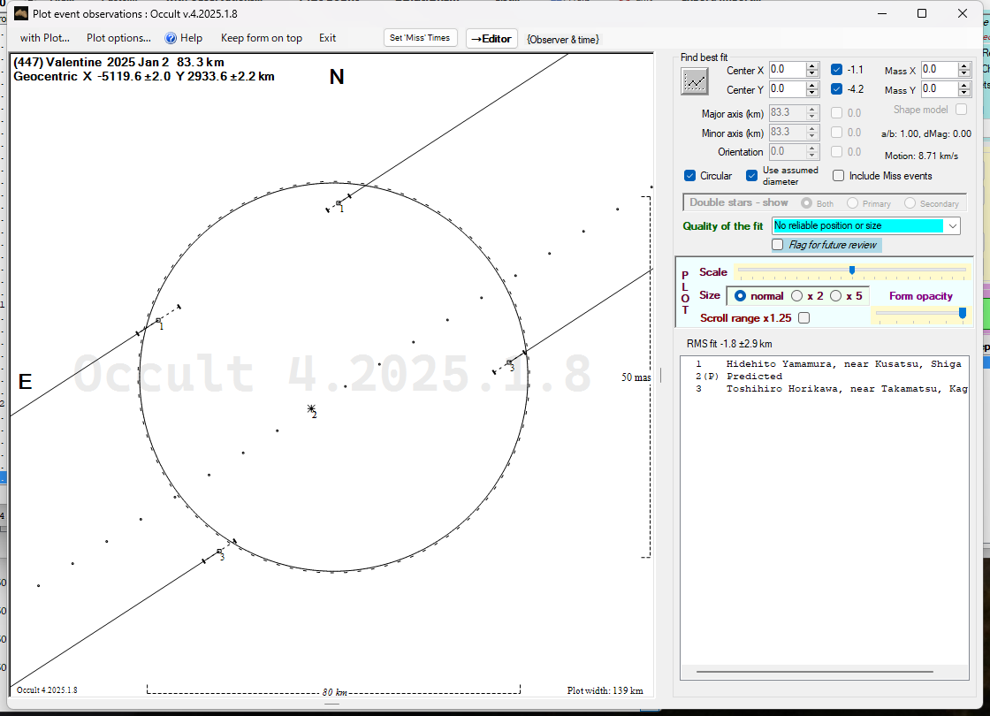Enable Include Miss events
Image resolution: width=990 pixels, height=716 pixels.
838,176
